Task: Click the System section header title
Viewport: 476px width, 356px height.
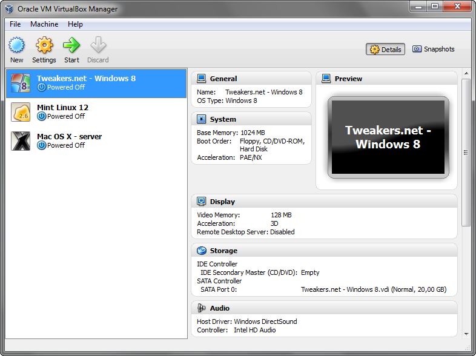Action: [x=223, y=119]
